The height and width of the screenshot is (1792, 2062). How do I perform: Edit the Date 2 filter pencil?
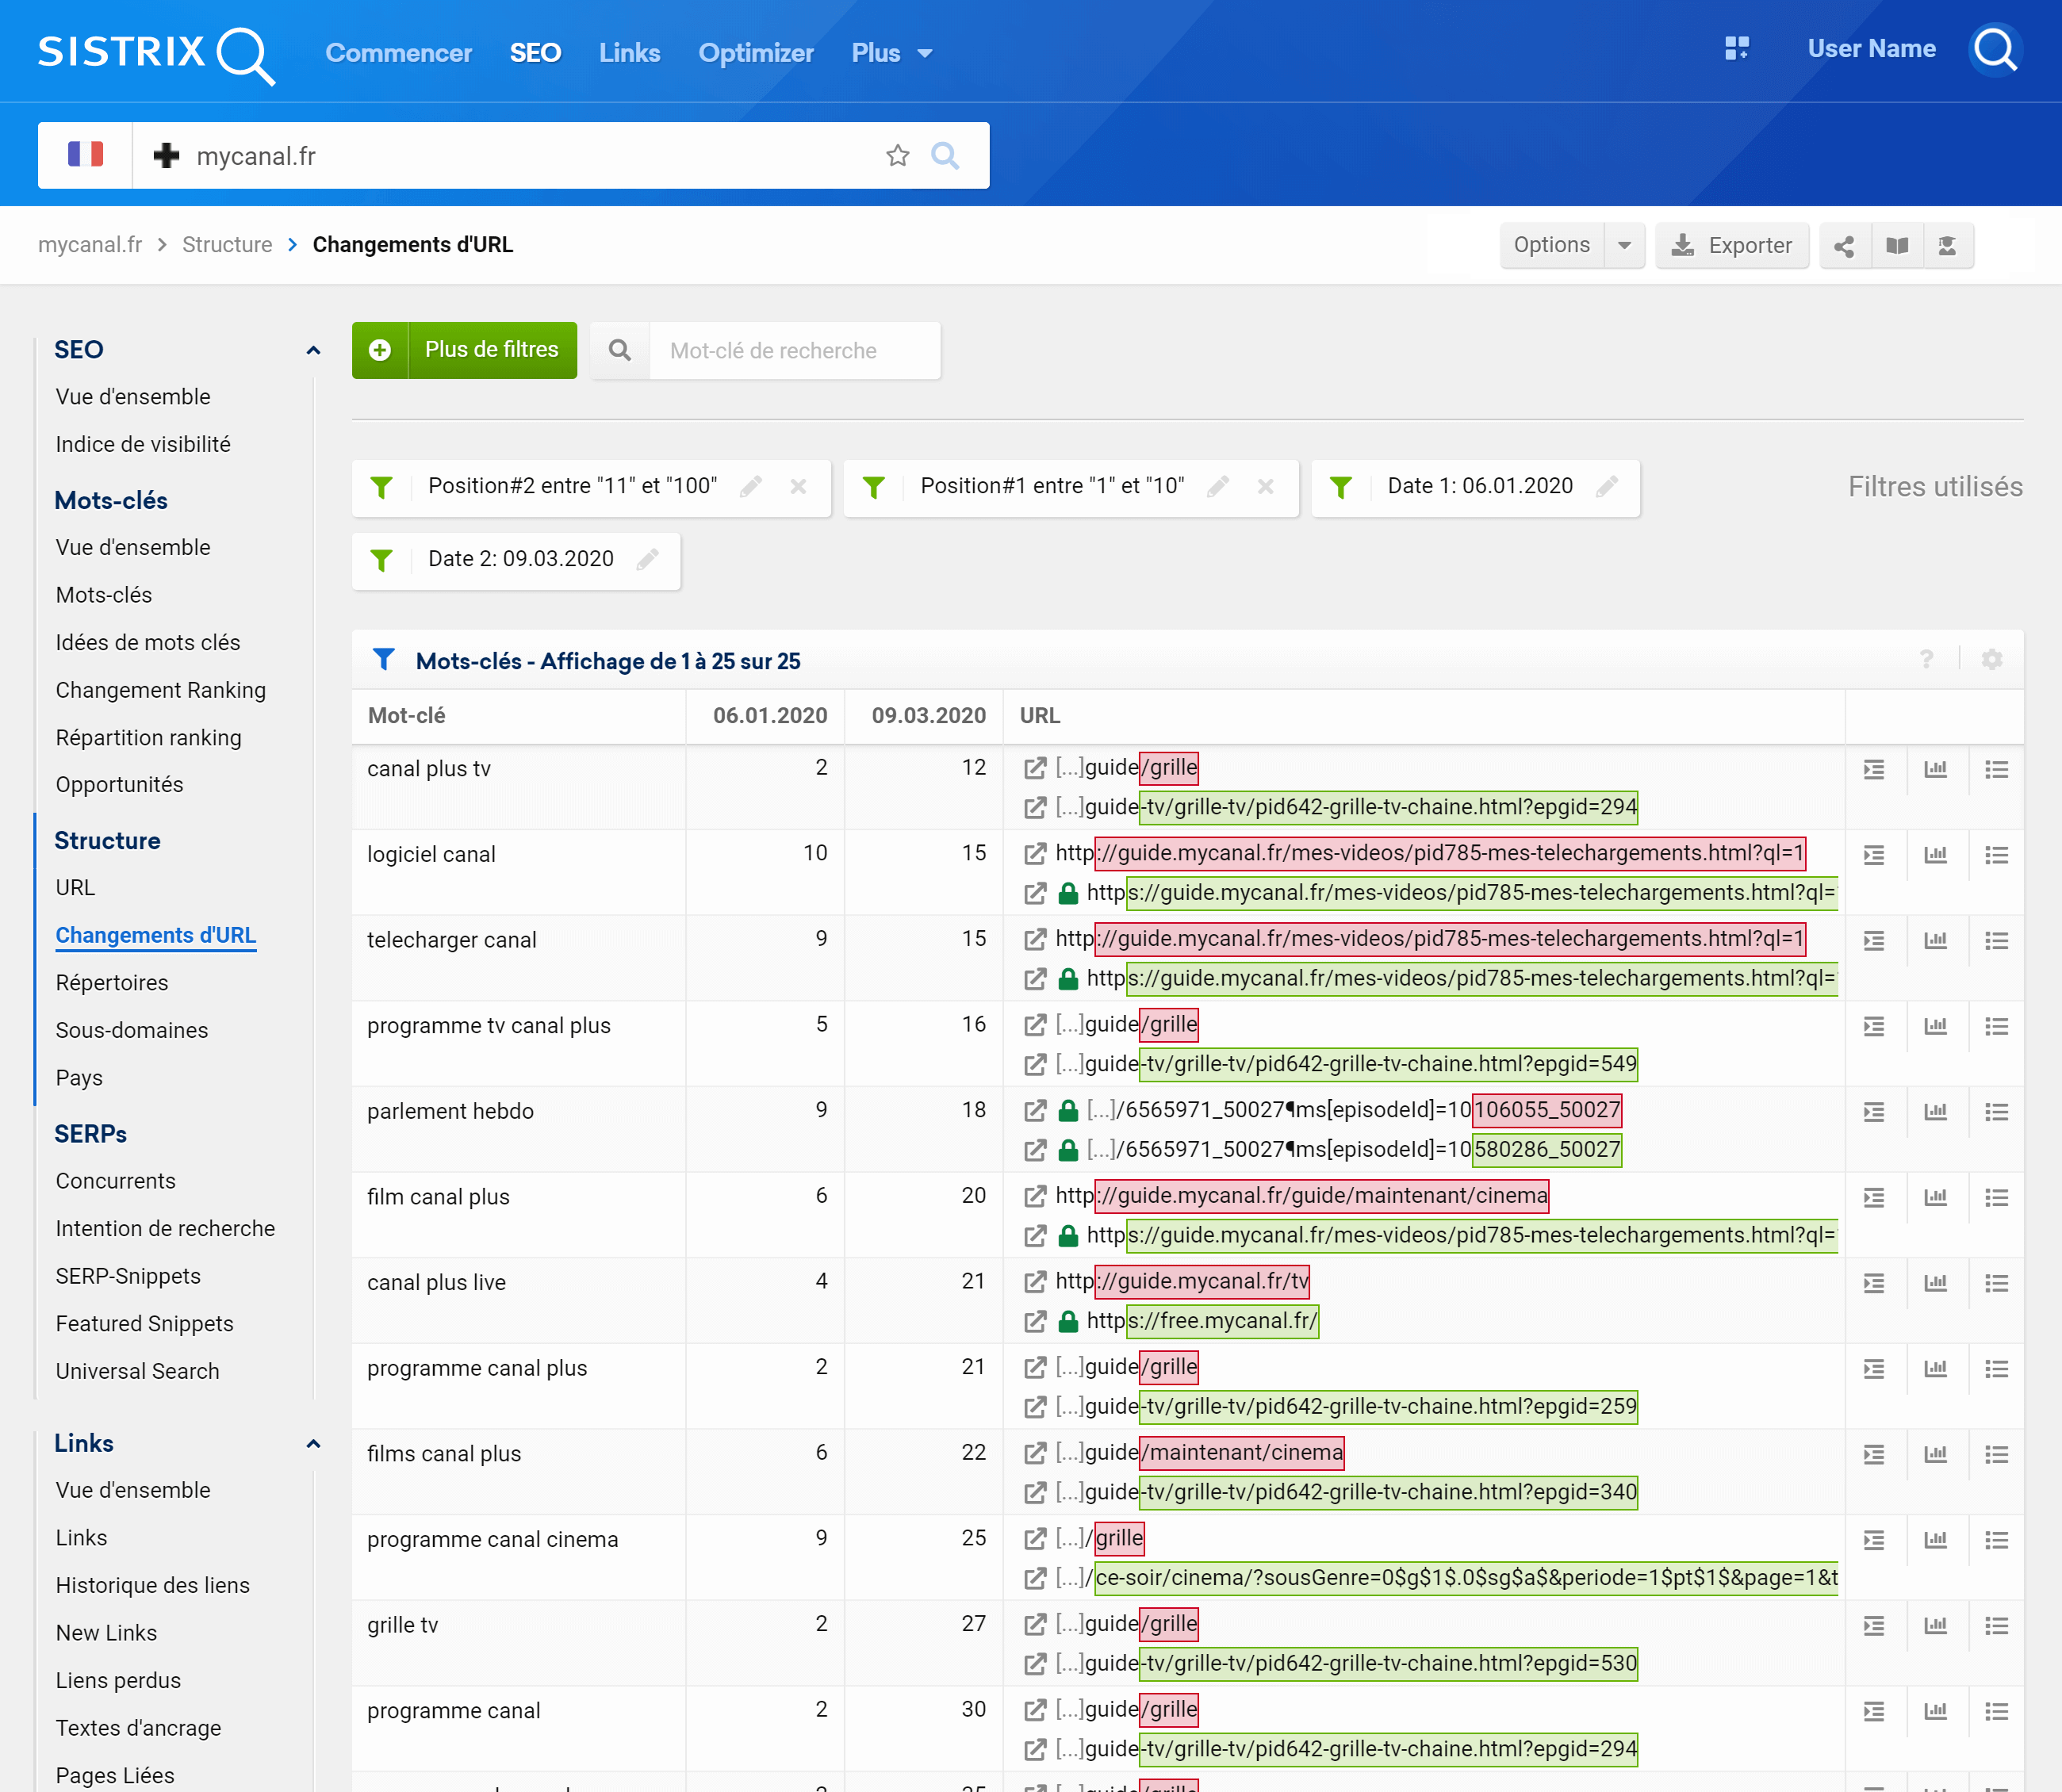tap(648, 560)
